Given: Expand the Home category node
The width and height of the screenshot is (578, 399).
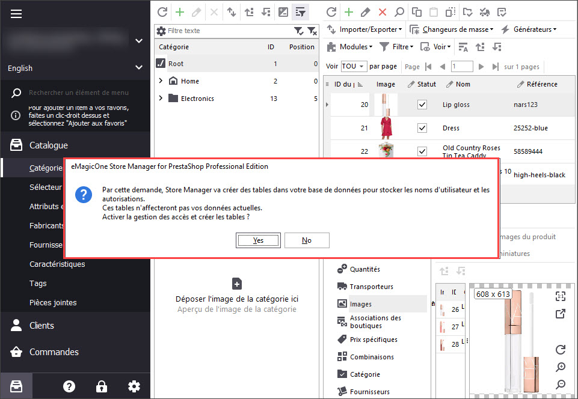Looking at the screenshot, I should point(161,81).
